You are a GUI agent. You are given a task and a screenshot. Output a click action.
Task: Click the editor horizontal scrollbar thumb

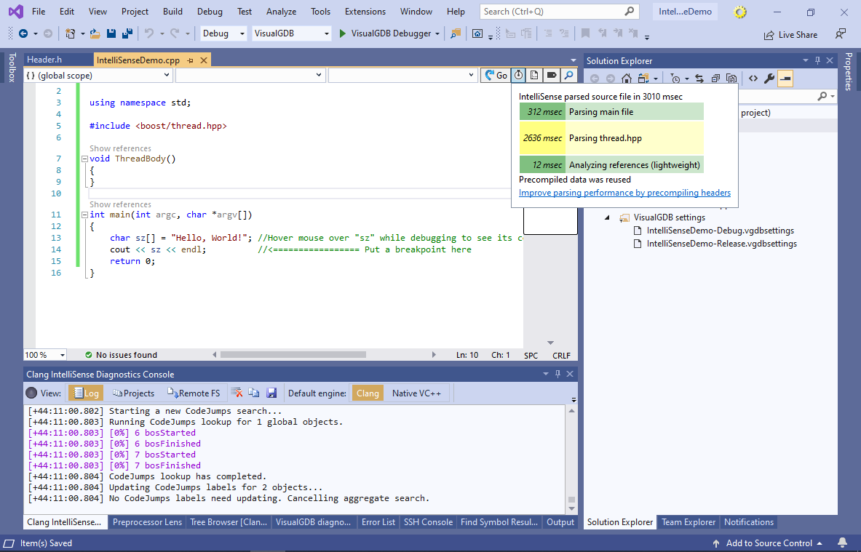pos(293,355)
